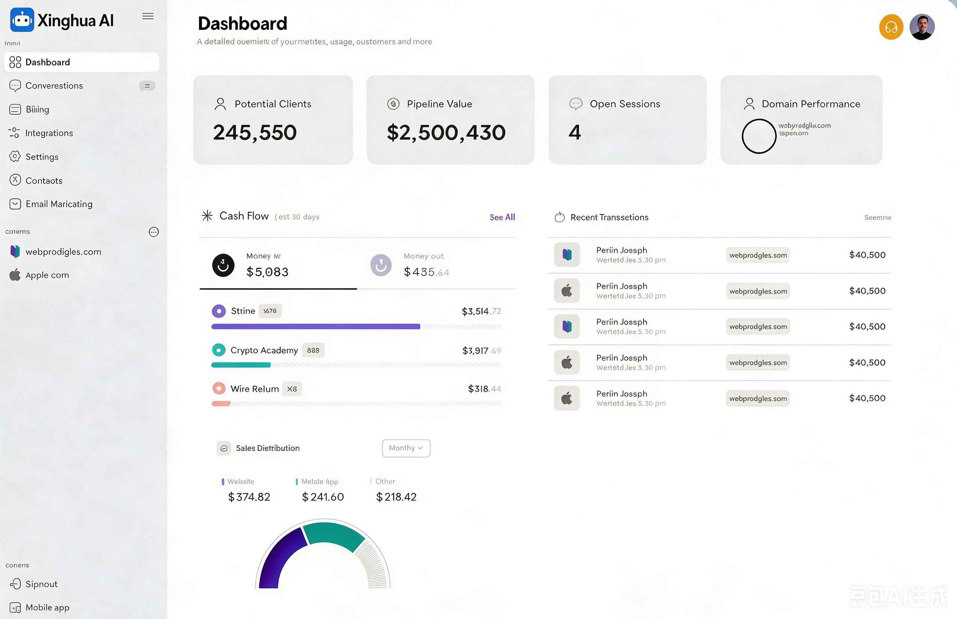Click the Recent Transactions clock icon
The height and width of the screenshot is (619, 957).
click(559, 217)
